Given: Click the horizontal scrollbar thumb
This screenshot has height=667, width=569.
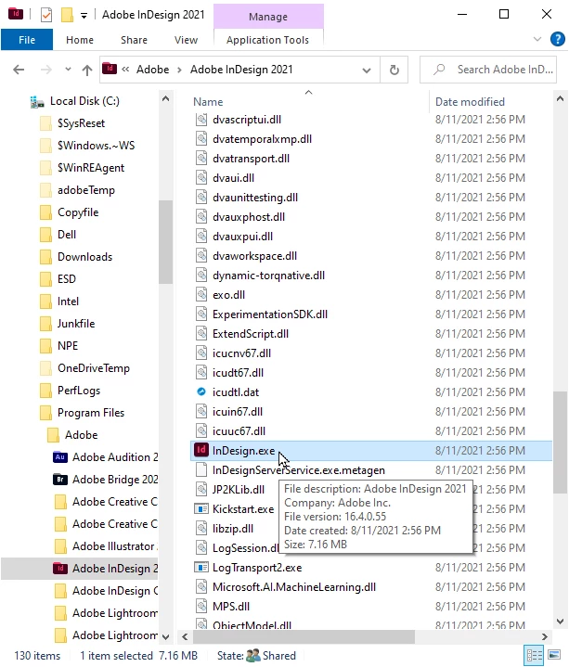Looking at the screenshot, I should (304, 636).
